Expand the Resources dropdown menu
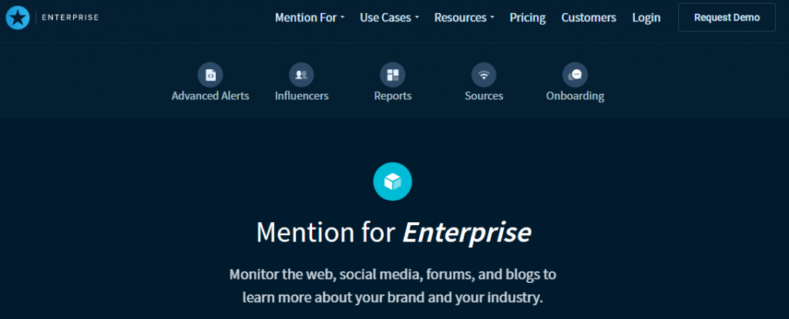 (465, 18)
